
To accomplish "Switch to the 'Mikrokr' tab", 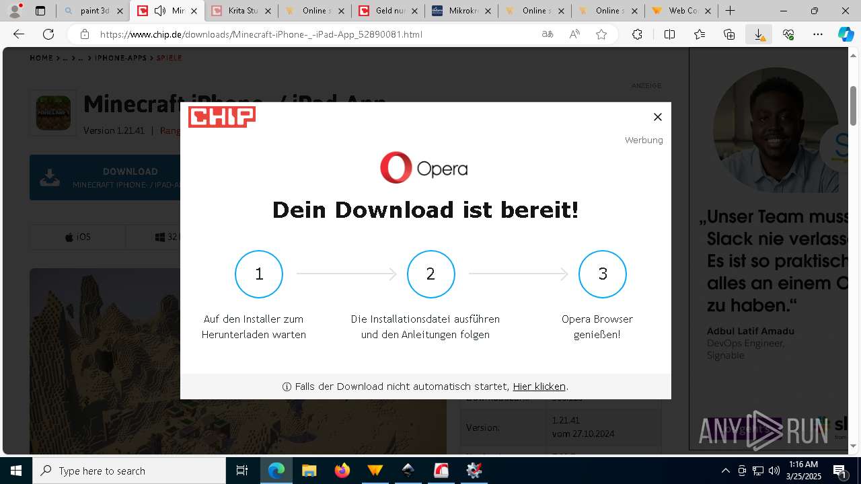I will (461, 11).
